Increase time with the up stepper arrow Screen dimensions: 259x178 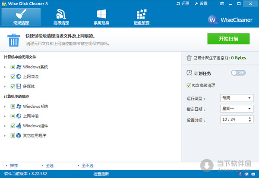[x=250, y=118]
